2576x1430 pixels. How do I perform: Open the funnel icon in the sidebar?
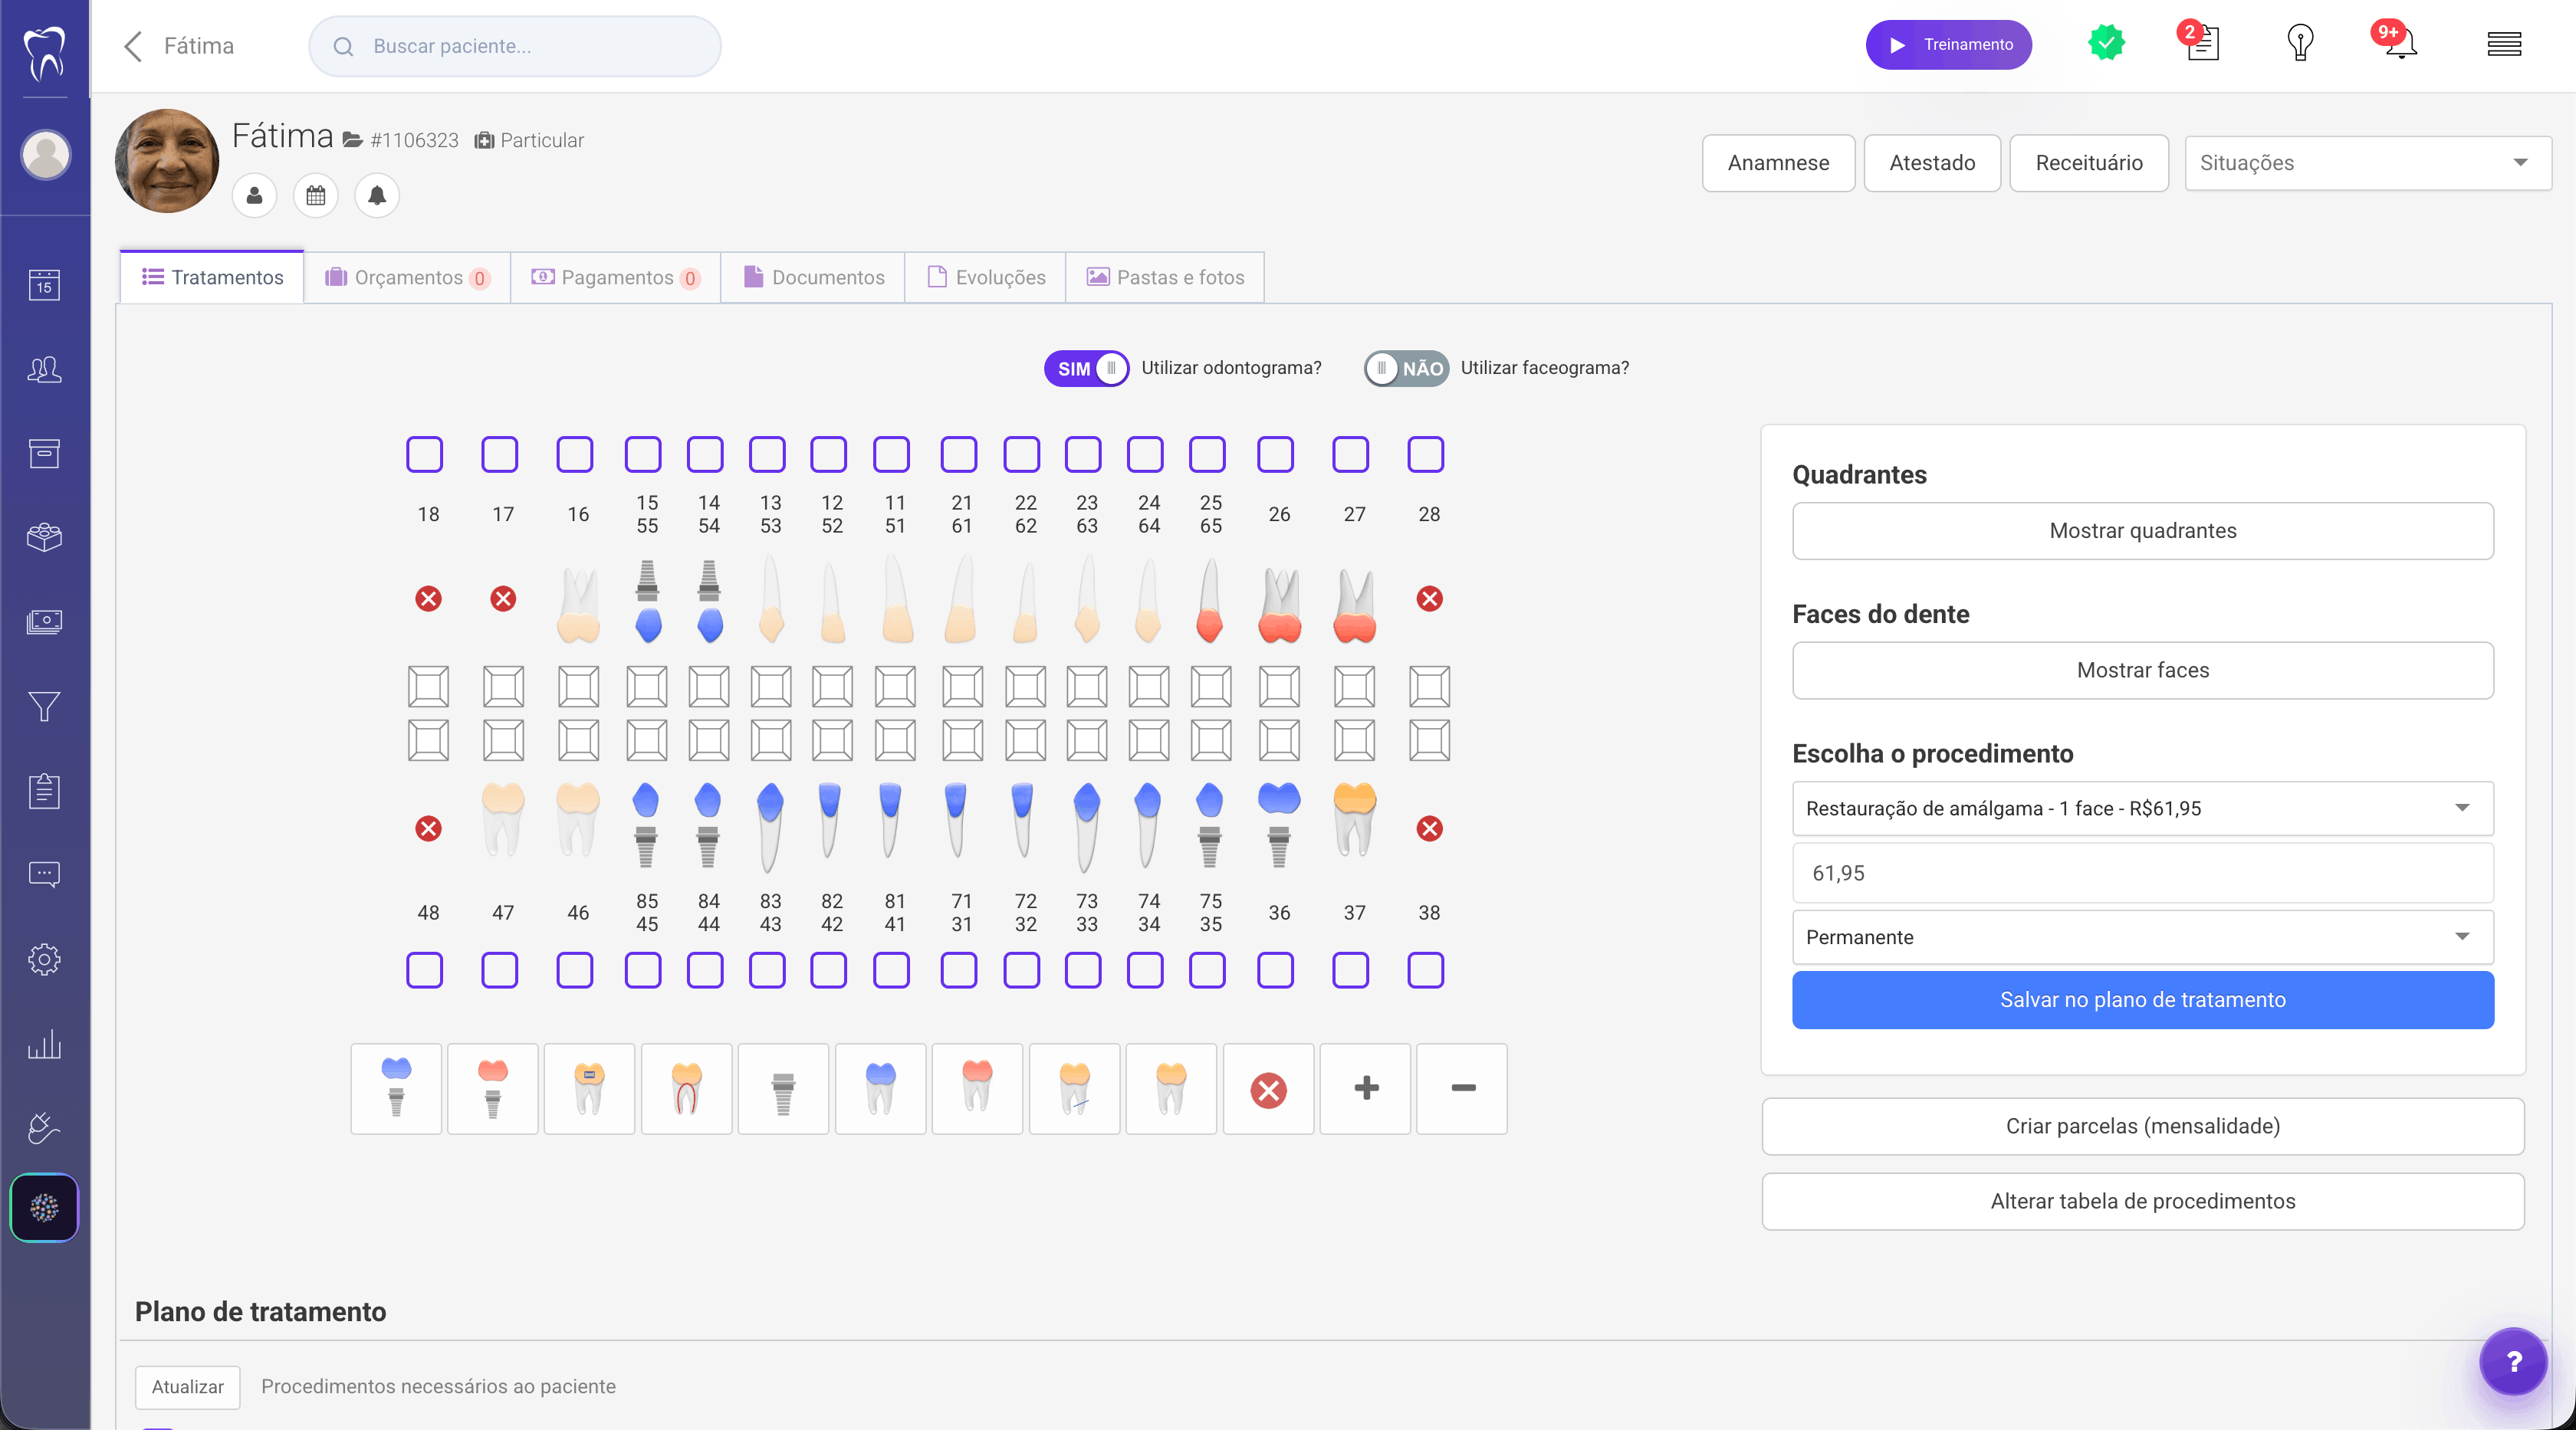(44, 707)
